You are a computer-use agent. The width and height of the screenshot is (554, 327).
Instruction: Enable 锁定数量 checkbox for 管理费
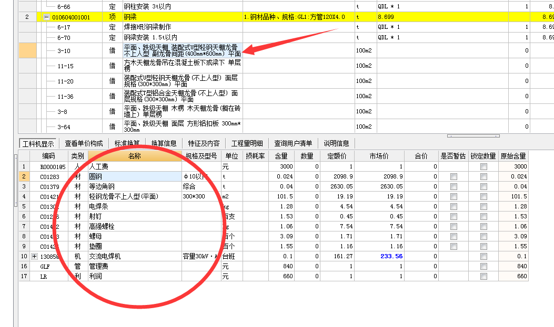point(484,267)
